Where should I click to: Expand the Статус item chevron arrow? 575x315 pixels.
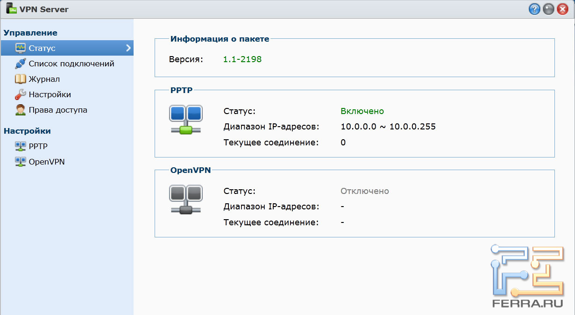(x=128, y=48)
